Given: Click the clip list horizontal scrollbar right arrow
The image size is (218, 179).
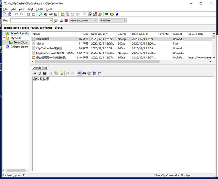Looking at the screenshot, I should tap(210, 62).
